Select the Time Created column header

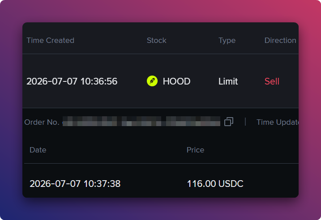[x=50, y=40]
